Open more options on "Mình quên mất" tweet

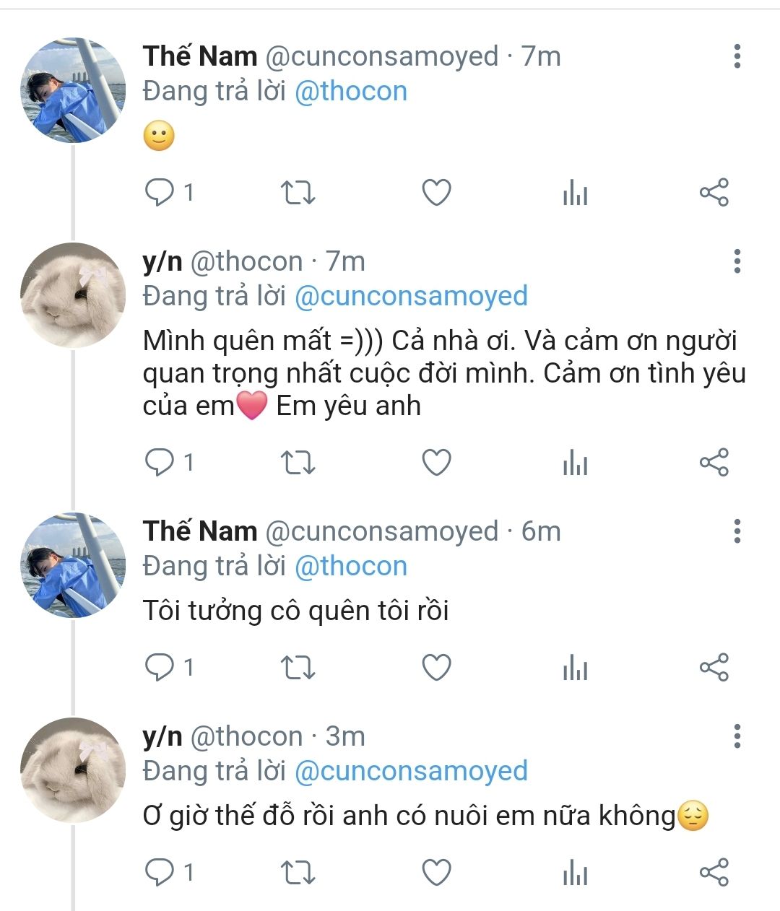pyautogui.click(x=737, y=261)
